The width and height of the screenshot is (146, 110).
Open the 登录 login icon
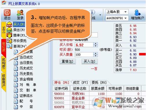pyautogui.click(x=20, y=13)
